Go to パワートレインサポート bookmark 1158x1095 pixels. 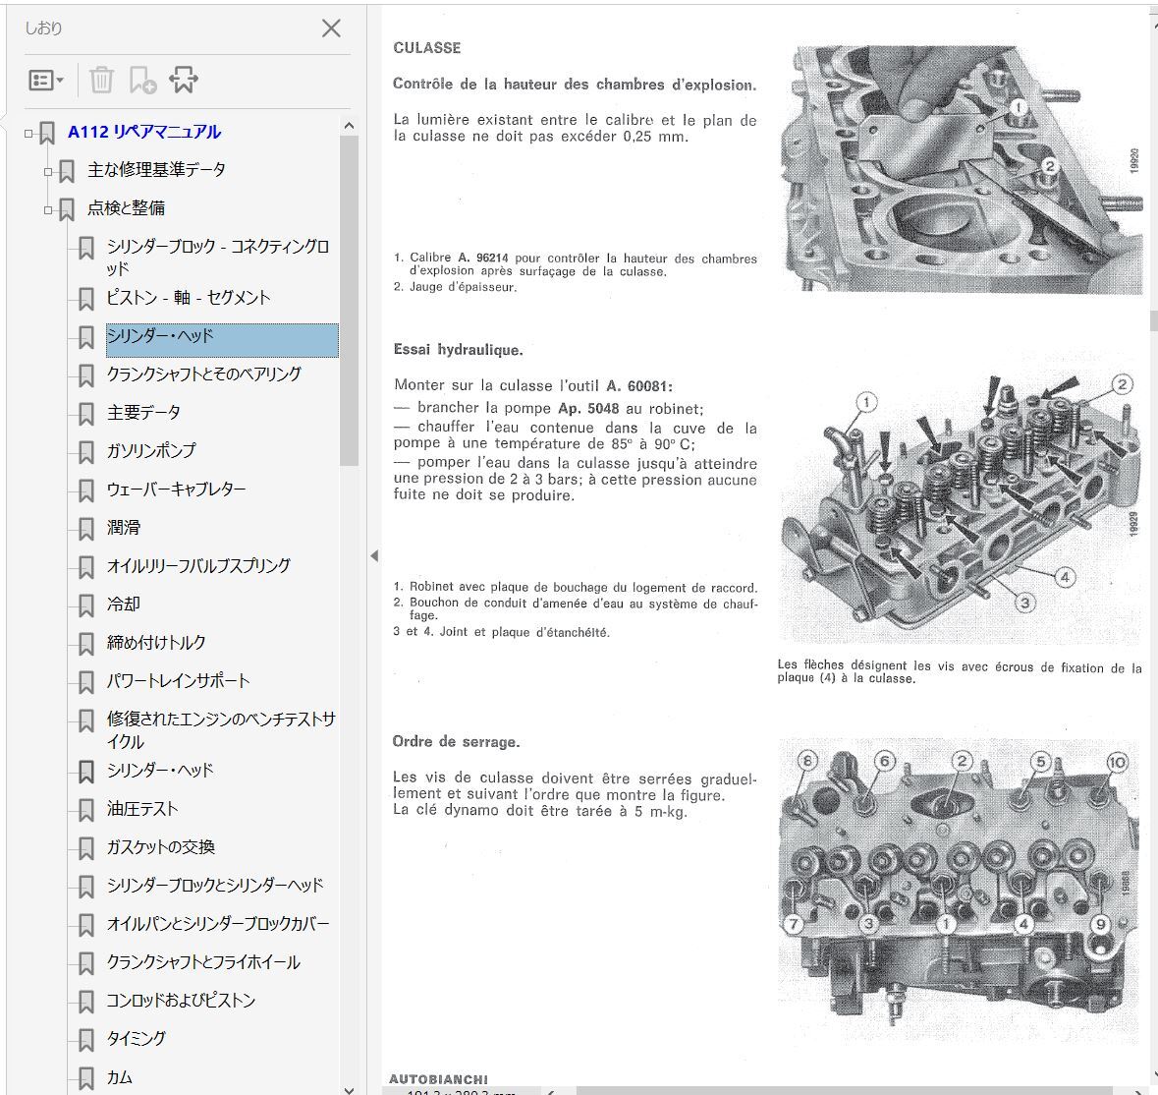(178, 681)
